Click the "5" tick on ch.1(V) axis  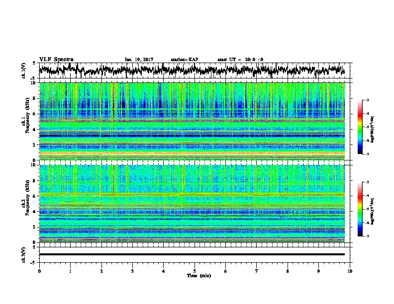click(x=34, y=63)
